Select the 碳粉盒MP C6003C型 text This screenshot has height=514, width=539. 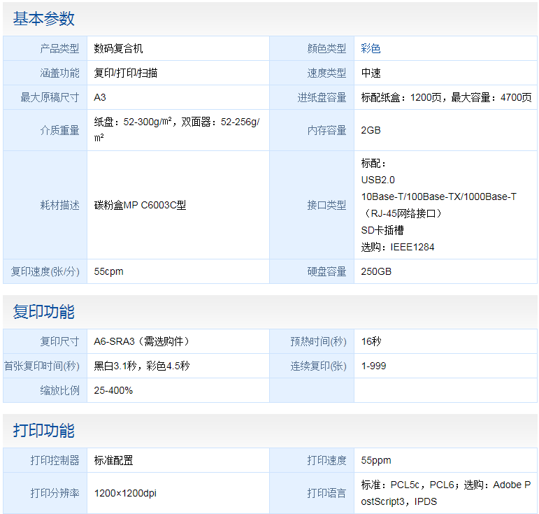pos(140,206)
